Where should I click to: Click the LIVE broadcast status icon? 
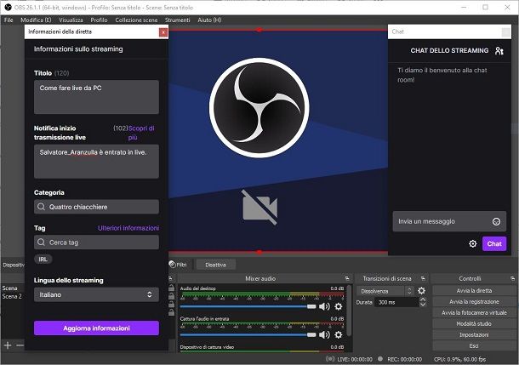point(330,359)
